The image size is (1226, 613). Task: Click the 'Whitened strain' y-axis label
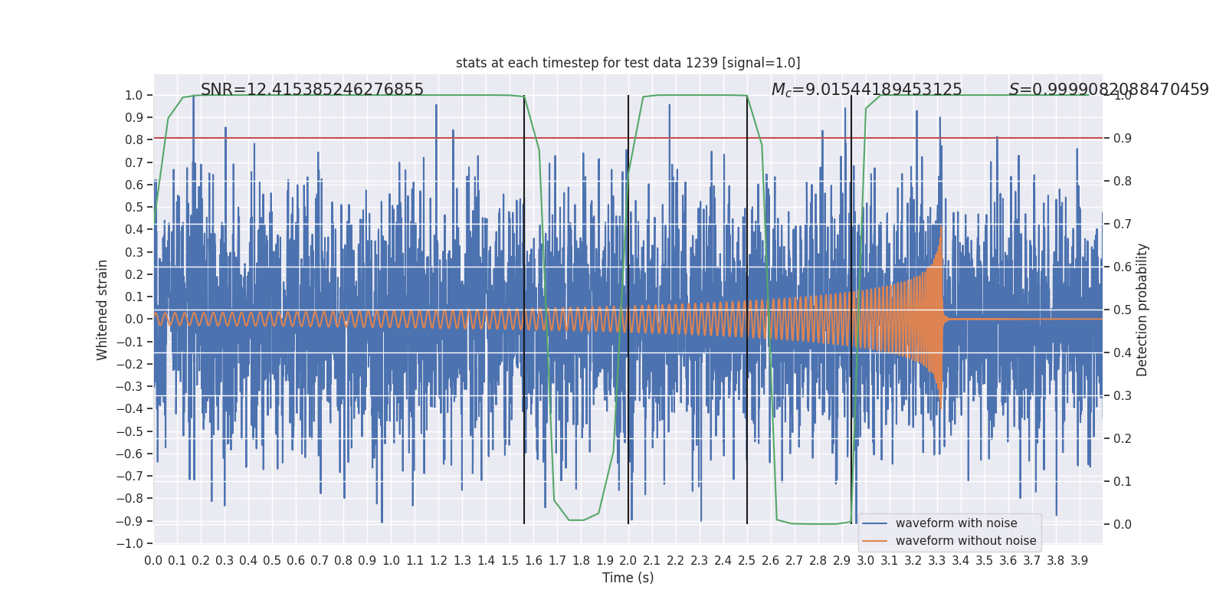tap(102, 310)
